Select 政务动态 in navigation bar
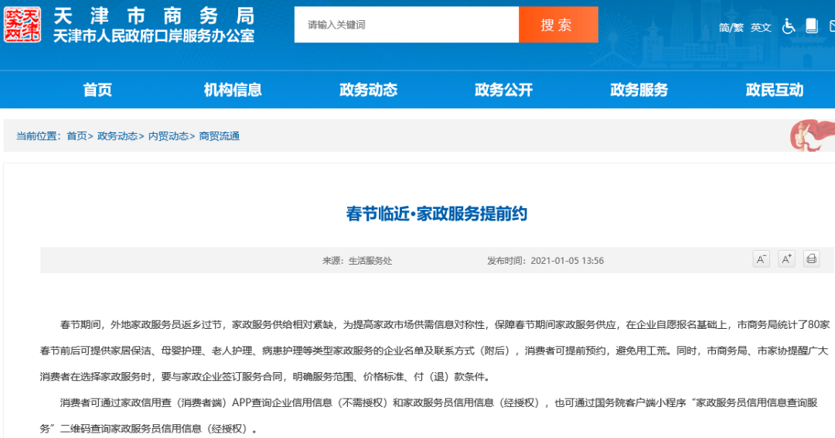The height and width of the screenshot is (438, 835). point(368,90)
